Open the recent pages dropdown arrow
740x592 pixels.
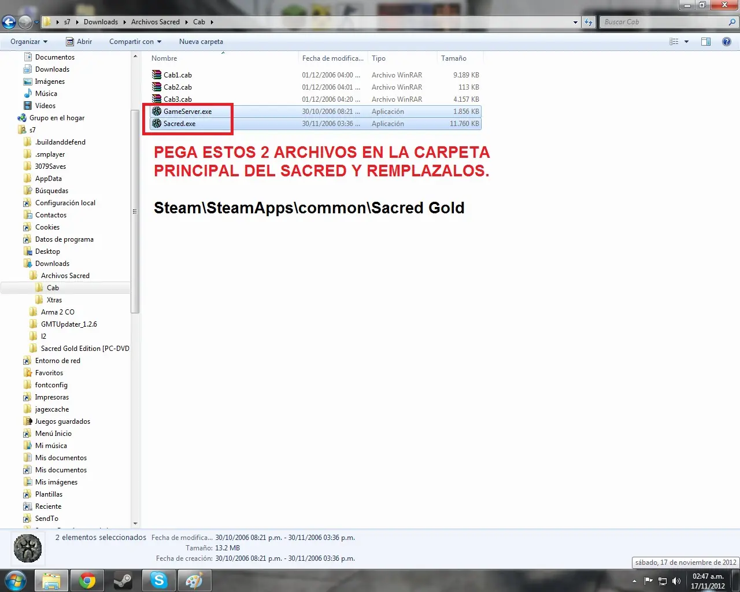pos(36,22)
